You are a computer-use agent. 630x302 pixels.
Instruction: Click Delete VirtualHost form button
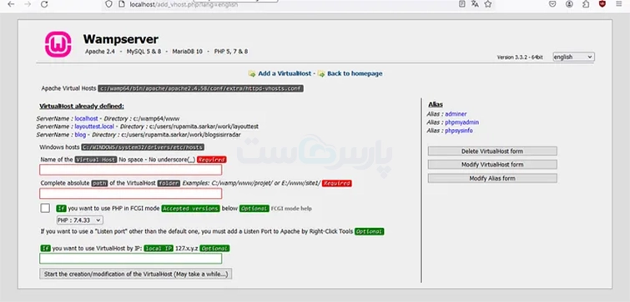click(492, 151)
